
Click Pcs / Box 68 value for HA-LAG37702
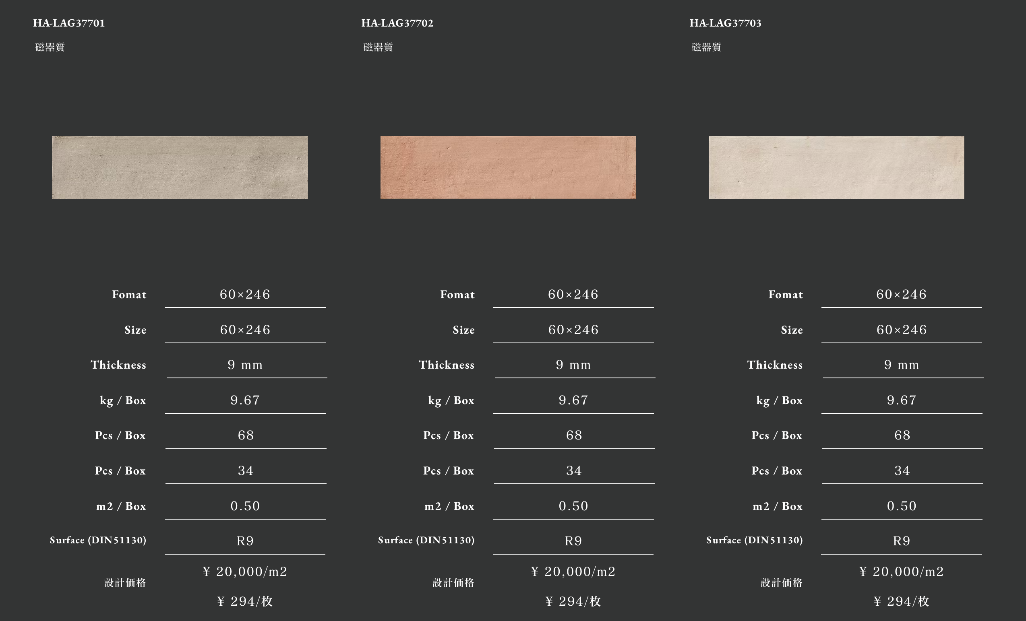click(574, 435)
